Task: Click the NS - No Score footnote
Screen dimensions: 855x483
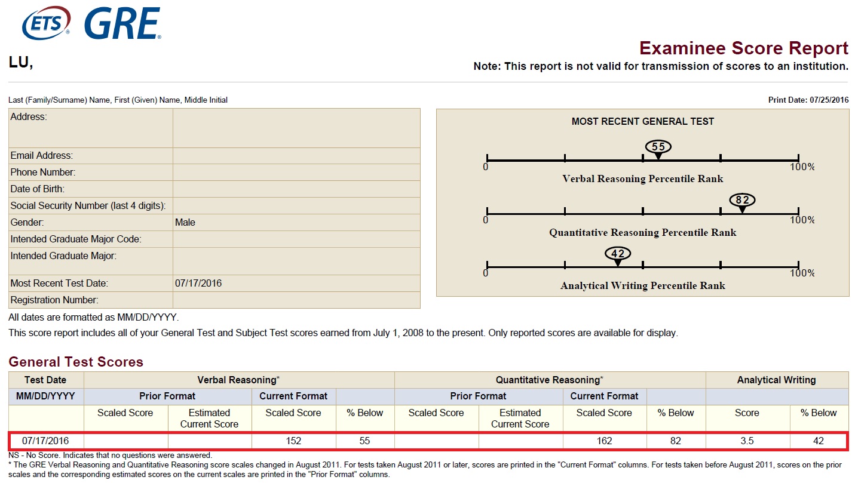Action: point(110,456)
